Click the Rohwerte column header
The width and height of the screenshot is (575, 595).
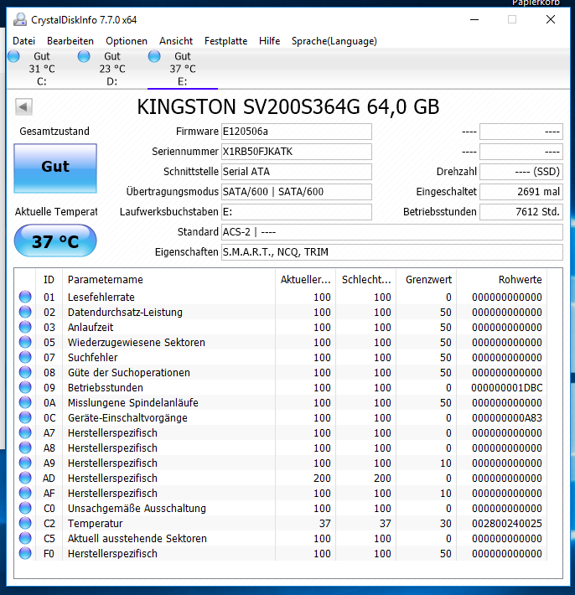click(502, 280)
